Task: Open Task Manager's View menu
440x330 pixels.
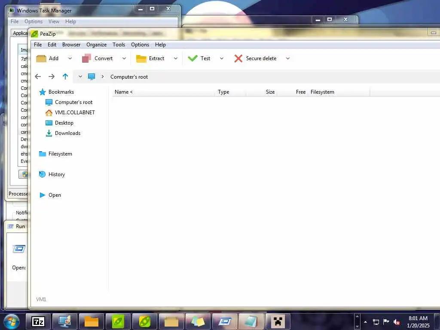Action: pyautogui.click(x=54, y=21)
